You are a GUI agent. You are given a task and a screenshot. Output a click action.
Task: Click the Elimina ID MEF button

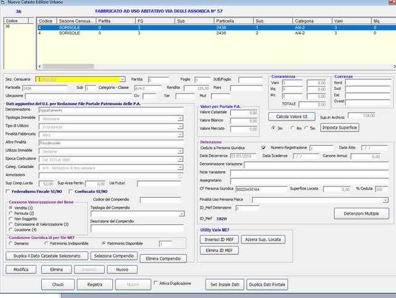point(219,251)
